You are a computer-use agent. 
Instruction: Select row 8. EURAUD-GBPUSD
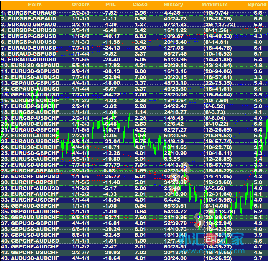[x=135, y=54]
